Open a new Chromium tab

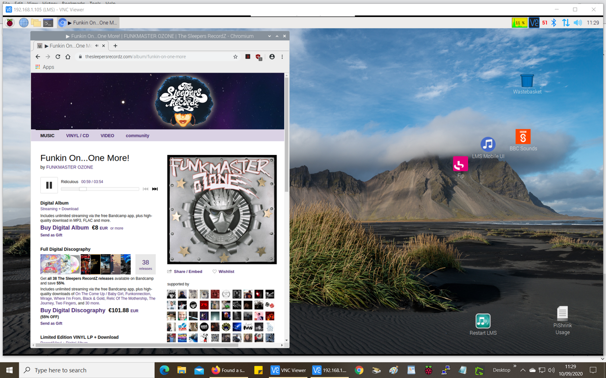click(115, 46)
